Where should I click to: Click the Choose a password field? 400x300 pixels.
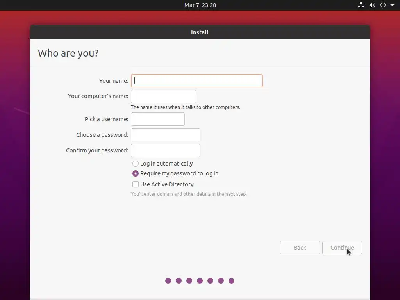[166, 135]
